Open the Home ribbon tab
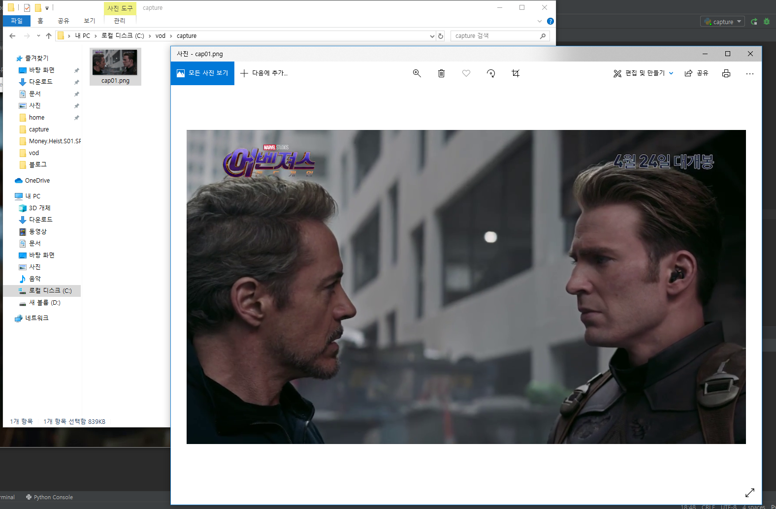 [40, 21]
